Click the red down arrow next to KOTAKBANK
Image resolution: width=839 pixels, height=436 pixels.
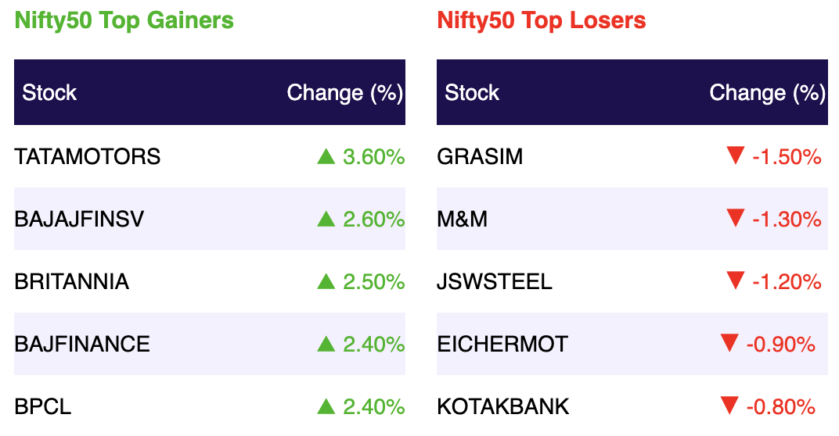click(x=729, y=406)
